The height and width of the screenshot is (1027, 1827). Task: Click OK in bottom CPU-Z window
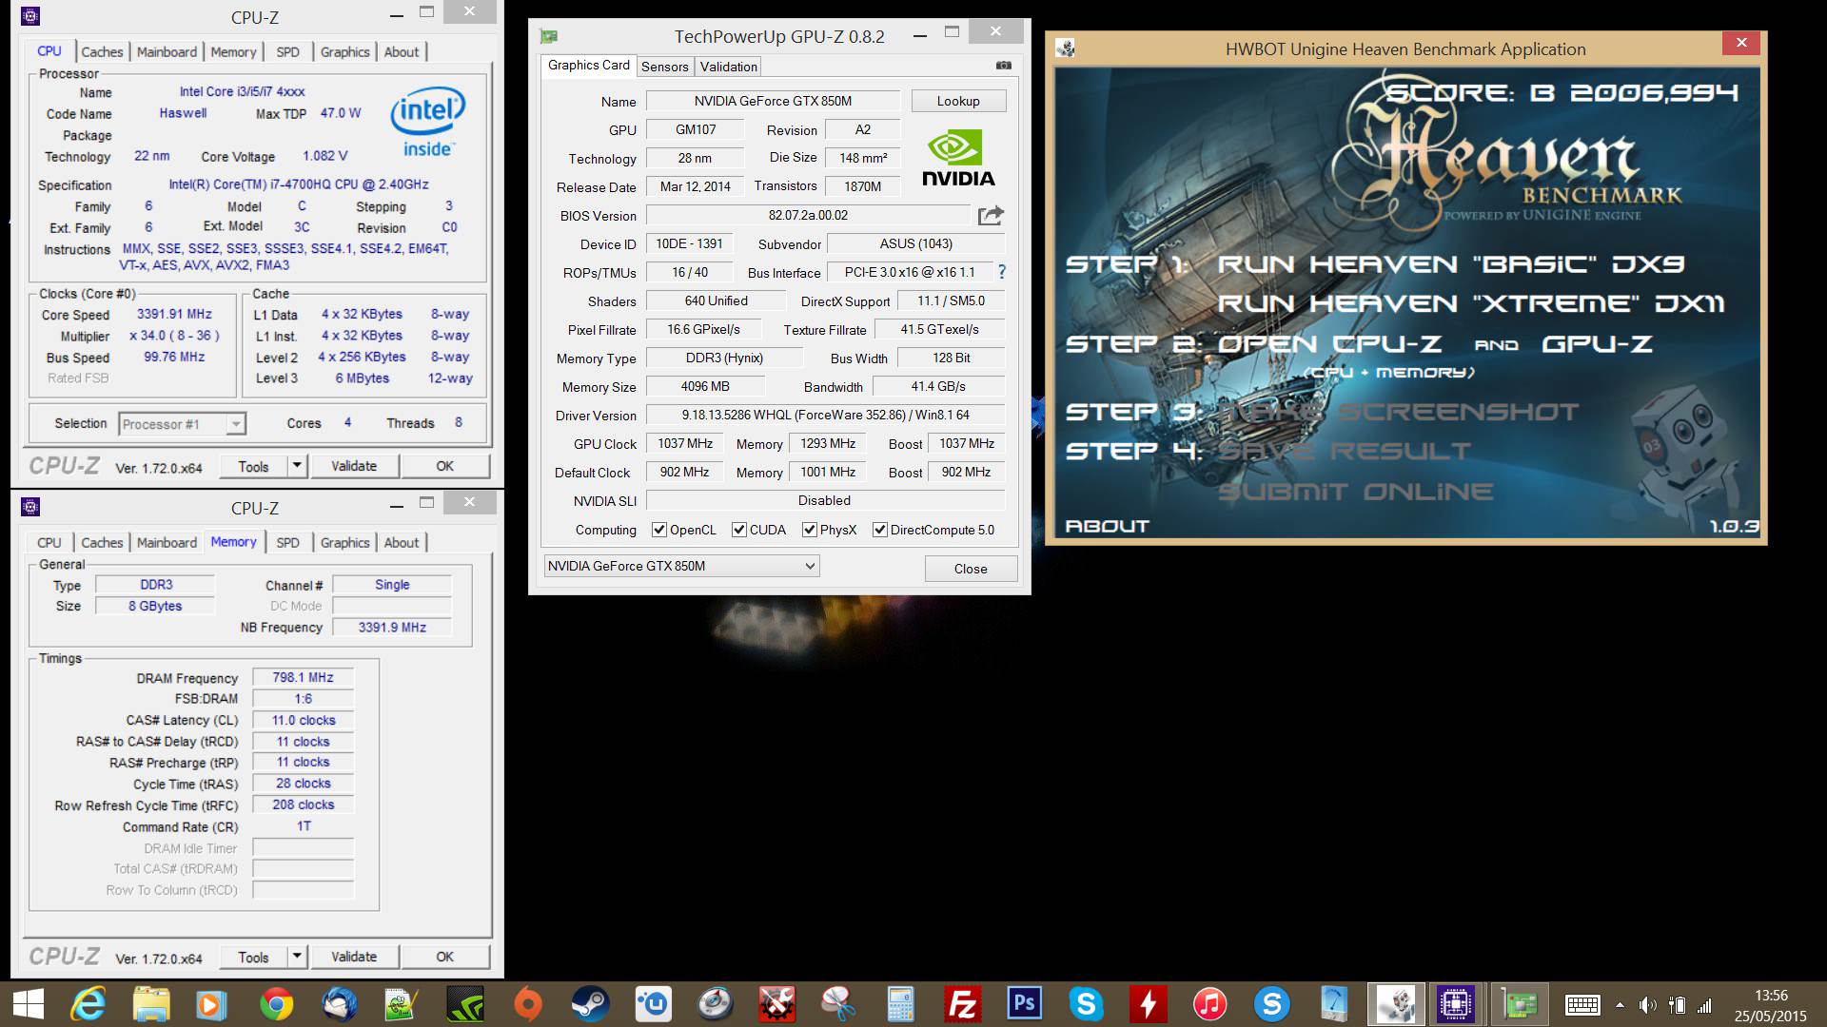(444, 957)
